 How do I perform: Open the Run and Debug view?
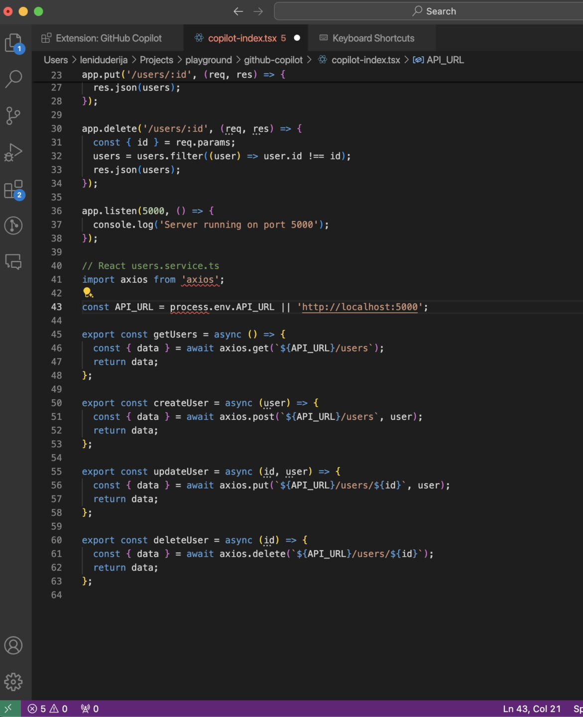click(13, 152)
